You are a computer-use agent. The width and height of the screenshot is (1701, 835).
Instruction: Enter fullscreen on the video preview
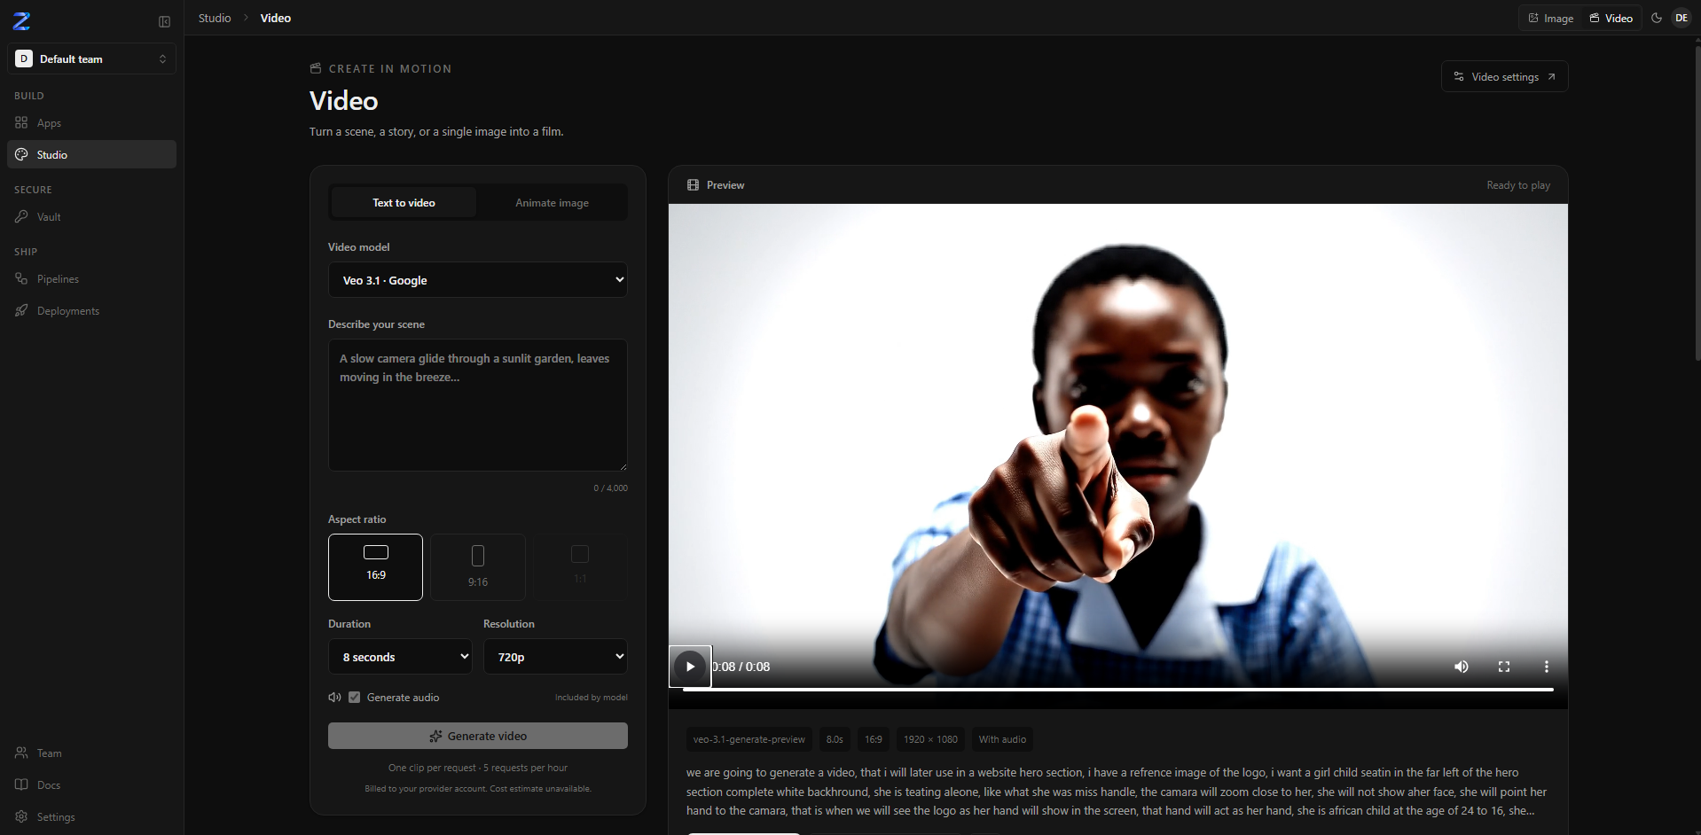1504,667
